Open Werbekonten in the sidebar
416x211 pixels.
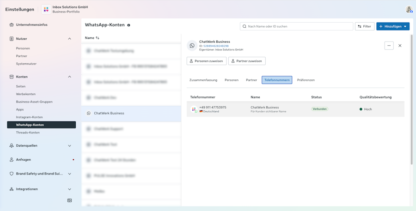tap(26, 94)
